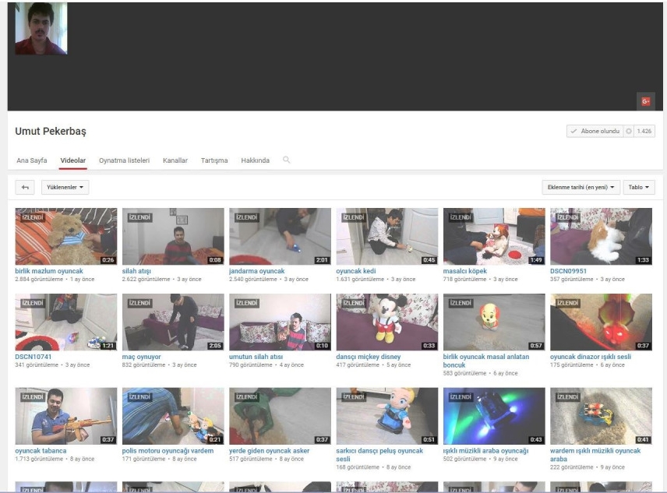Open Oynatma listeleri tab
The image size is (667, 493).
click(x=124, y=160)
